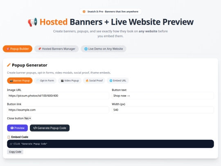Click the embed code output box
This screenshot has height=166, width=221.
pos(110,144)
